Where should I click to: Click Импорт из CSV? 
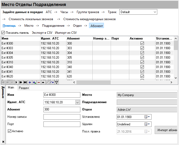point(66,33)
